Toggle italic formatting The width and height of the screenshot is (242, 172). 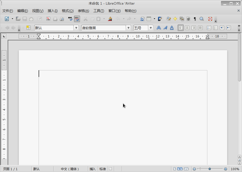pyautogui.click(x=165, y=28)
